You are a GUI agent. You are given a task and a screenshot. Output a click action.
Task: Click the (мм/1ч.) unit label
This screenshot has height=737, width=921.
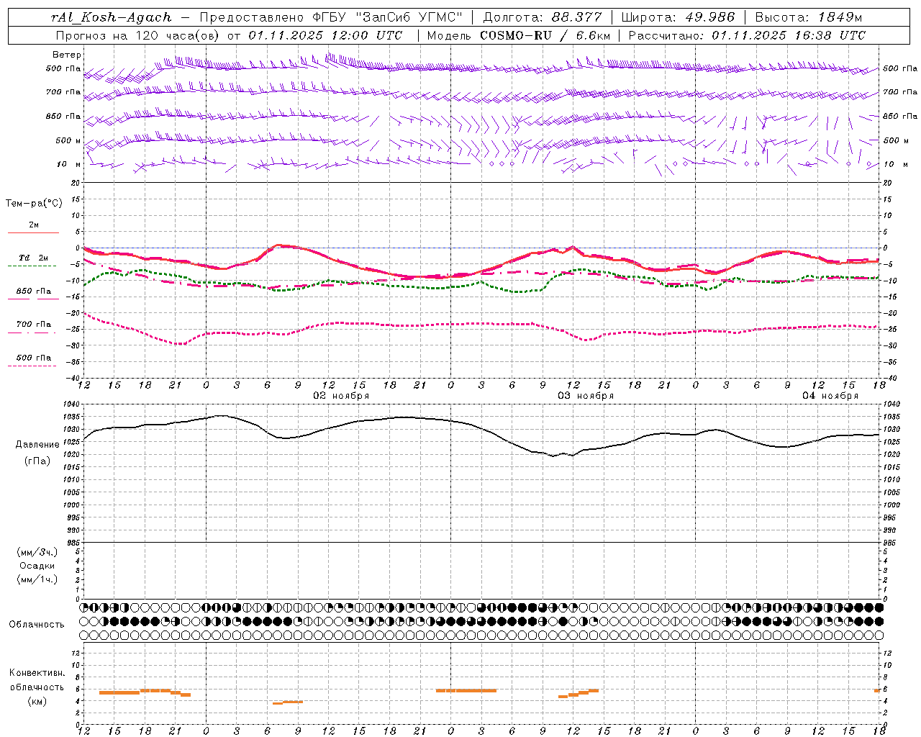[x=37, y=579]
